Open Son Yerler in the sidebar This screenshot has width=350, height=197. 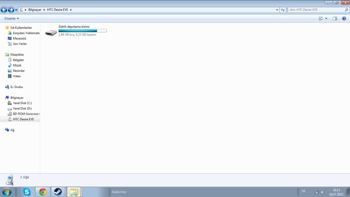click(x=20, y=44)
